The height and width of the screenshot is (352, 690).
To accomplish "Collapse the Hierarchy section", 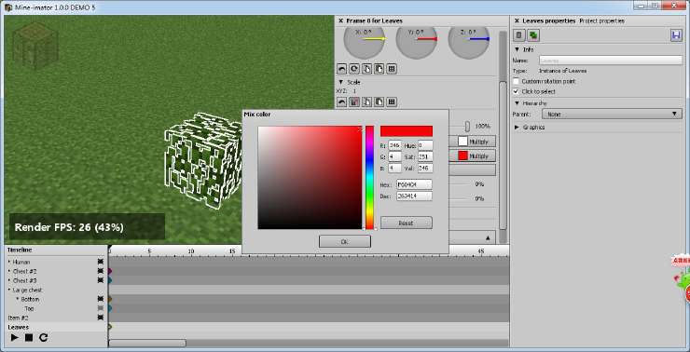I will tap(517, 103).
